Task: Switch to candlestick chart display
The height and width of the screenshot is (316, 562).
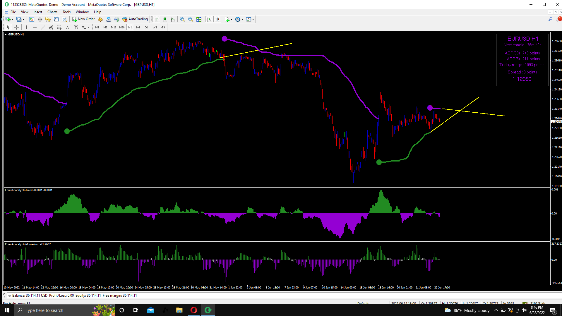Action: coord(165,19)
